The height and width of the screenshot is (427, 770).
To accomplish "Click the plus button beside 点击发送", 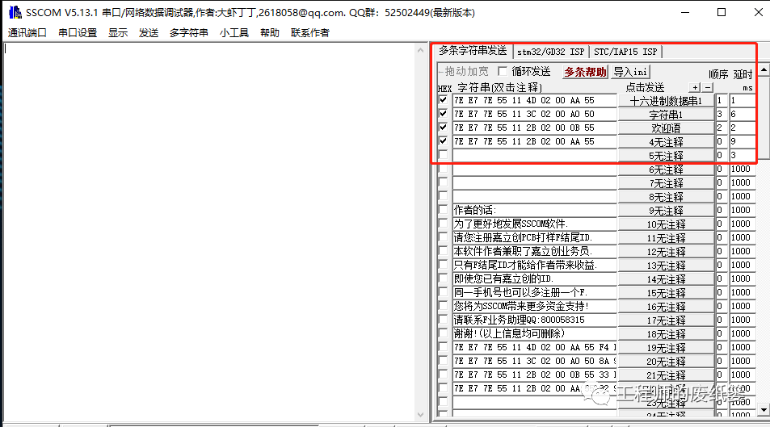I will click(694, 87).
